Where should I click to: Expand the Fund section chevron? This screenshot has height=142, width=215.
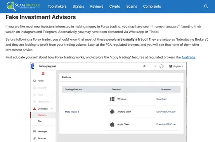pos(52,95)
